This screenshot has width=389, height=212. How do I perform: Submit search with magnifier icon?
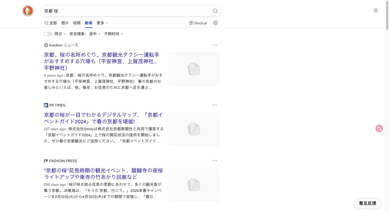(215, 11)
